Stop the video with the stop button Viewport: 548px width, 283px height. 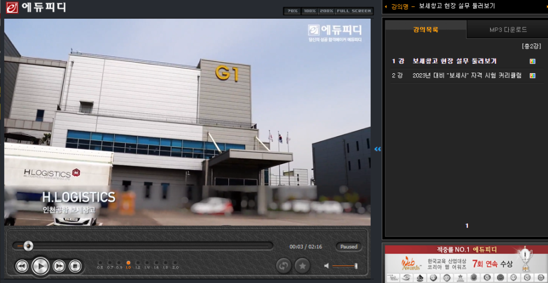tap(75, 266)
